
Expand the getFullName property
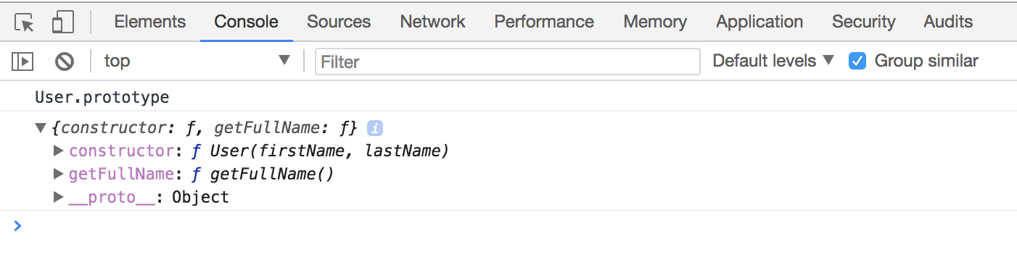coord(59,174)
